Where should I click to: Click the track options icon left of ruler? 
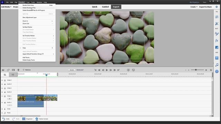pyautogui.click(x=5, y=75)
